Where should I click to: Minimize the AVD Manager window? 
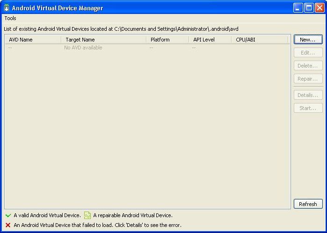(x=298, y=8)
